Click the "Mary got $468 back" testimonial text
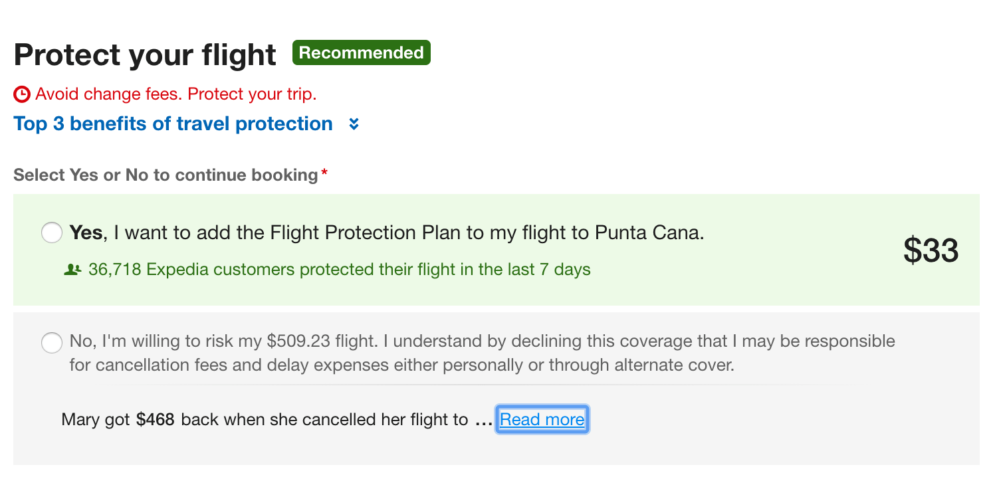The height and width of the screenshot is (481, 997). (x=265, y=420)
